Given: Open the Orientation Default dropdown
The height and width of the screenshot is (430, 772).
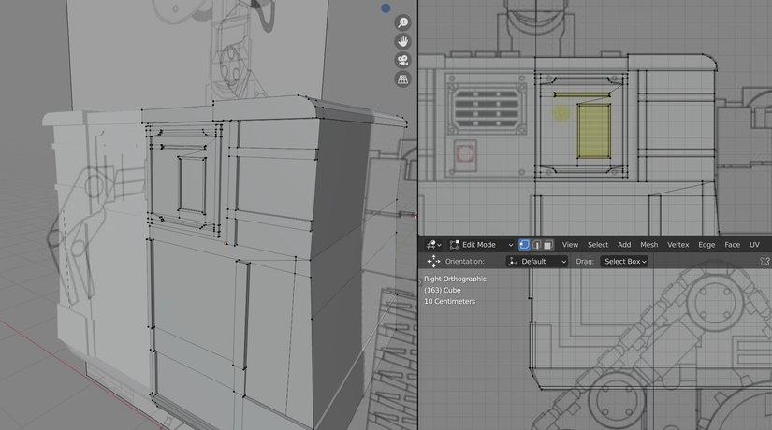Looking at the screenshot, I should 537,261.
